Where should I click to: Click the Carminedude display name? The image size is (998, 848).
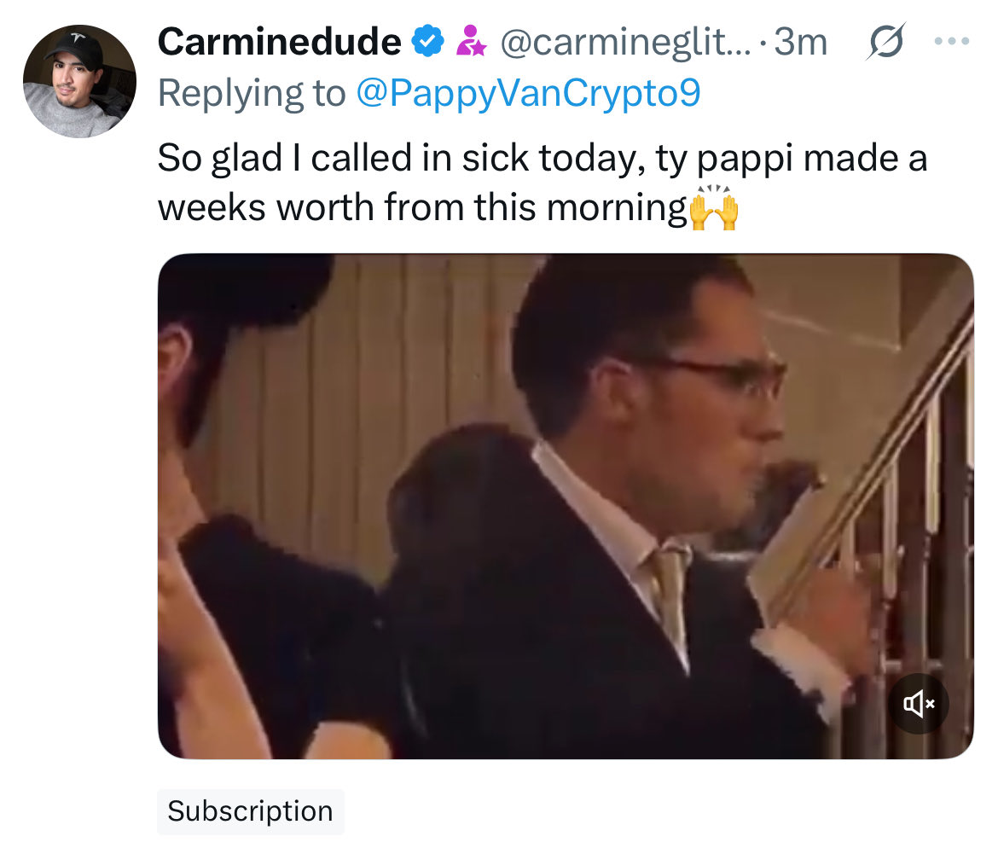coord(279,41)
